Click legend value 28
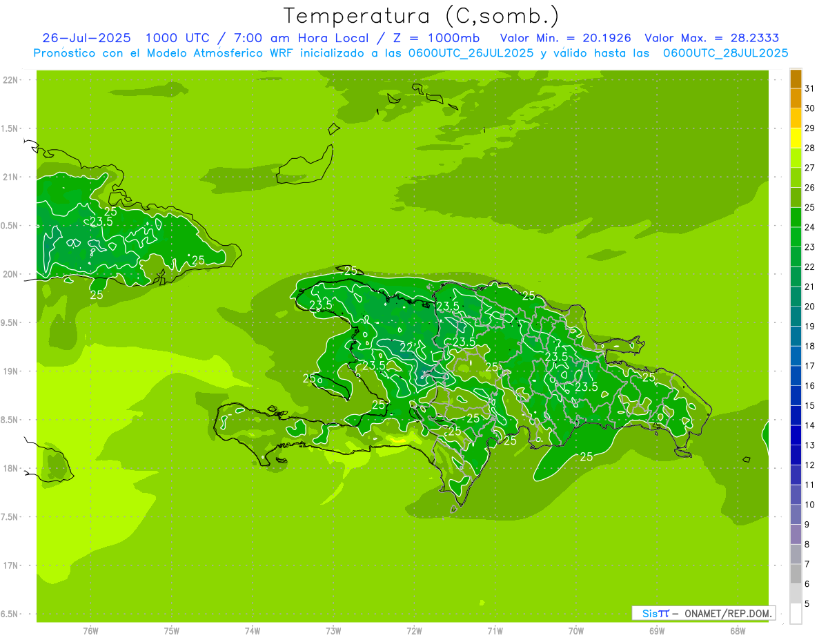Image resolution: width=828 pixels, height=640 pixels. point(810,148)
